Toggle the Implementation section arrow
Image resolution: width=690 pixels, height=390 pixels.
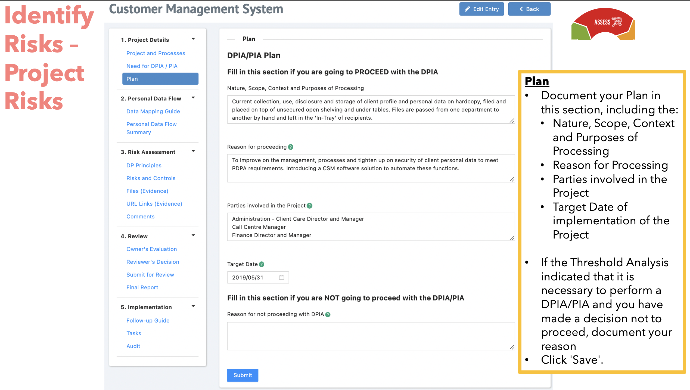coord(193,306)
